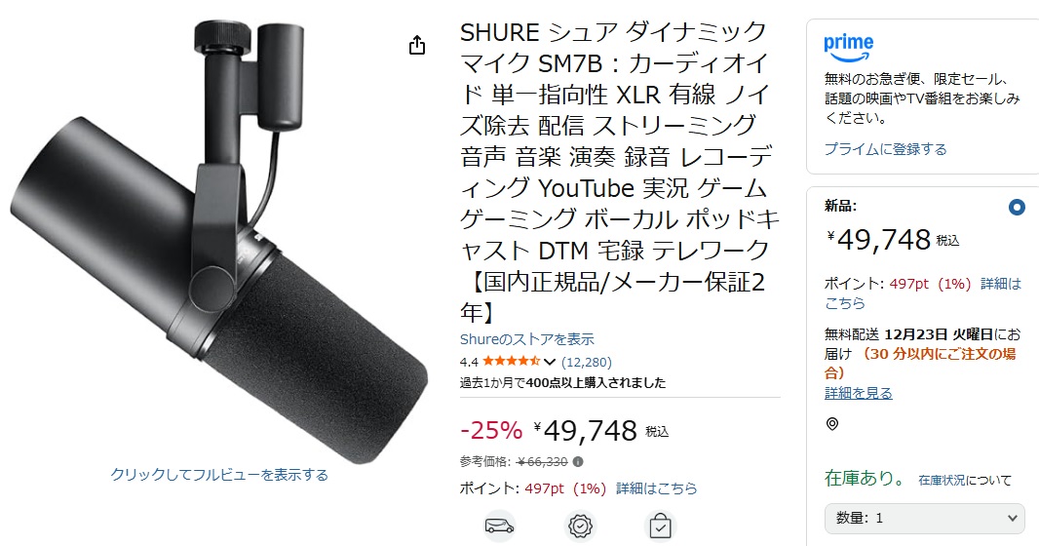Click プライムに登録する link

coord(885,149)
